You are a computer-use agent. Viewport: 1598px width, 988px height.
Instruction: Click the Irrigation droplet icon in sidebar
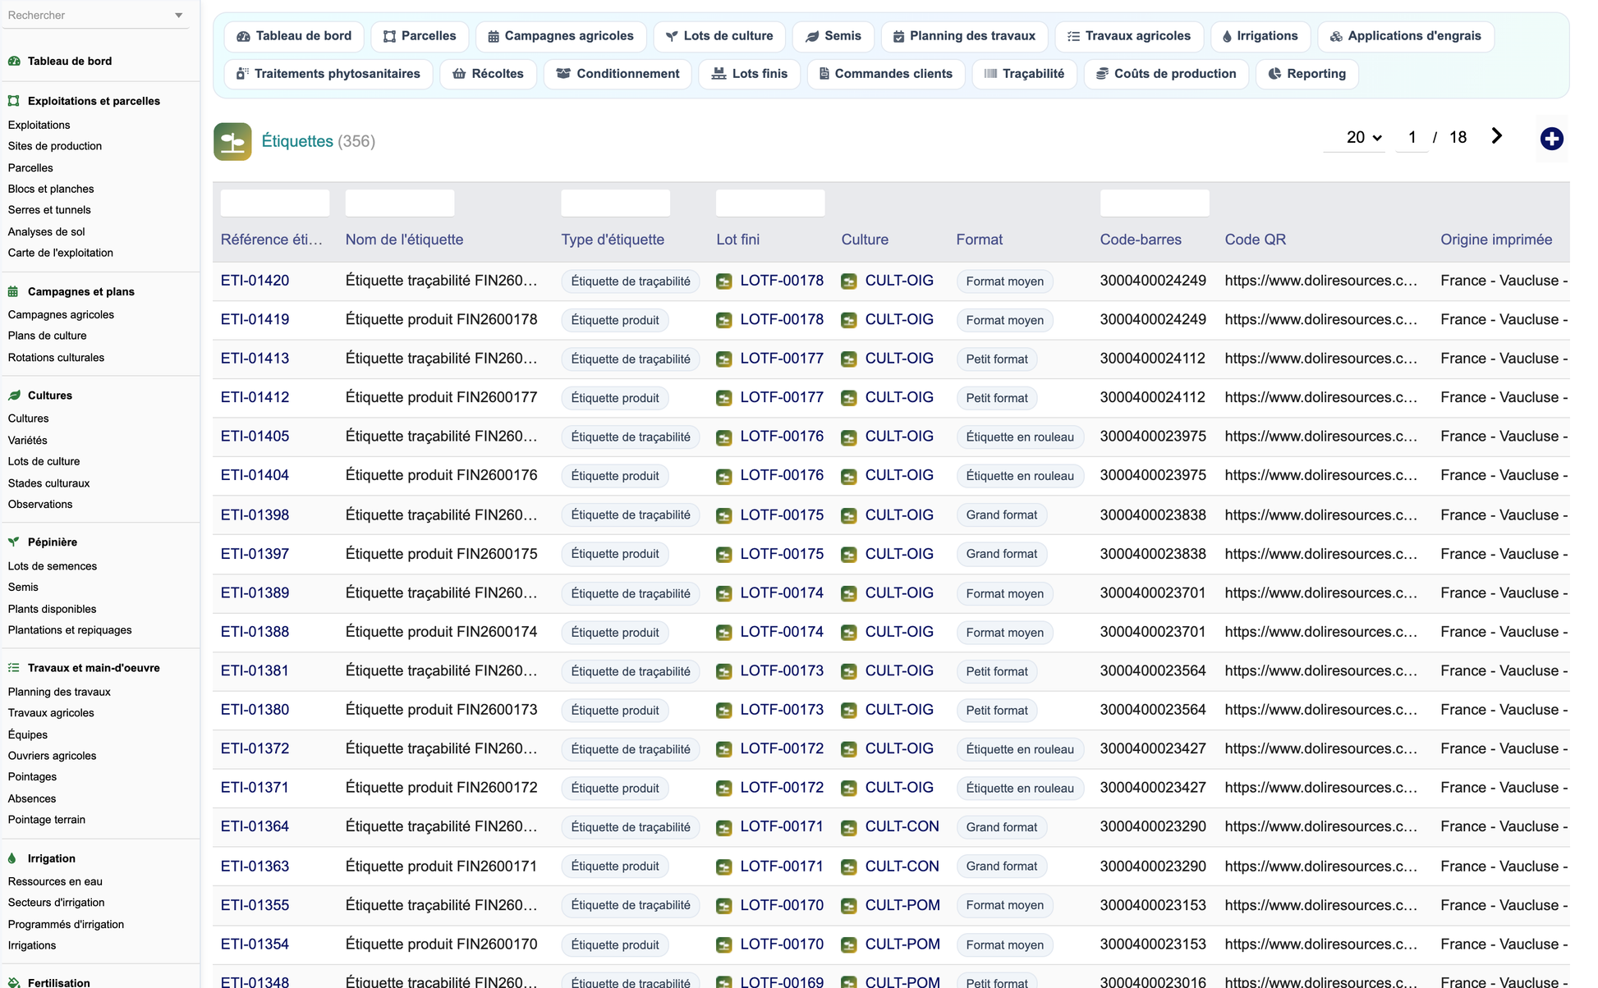point(14,858)
